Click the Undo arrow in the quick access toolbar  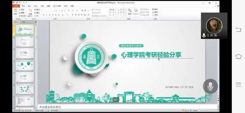click(20, 2)
